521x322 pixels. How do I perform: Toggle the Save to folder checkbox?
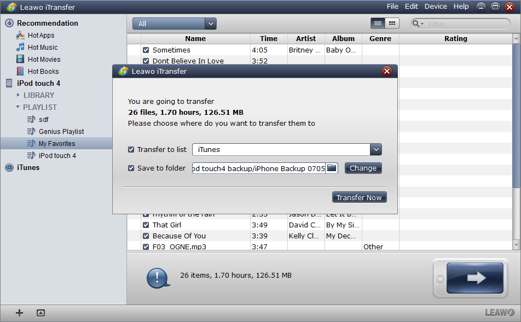131,168
